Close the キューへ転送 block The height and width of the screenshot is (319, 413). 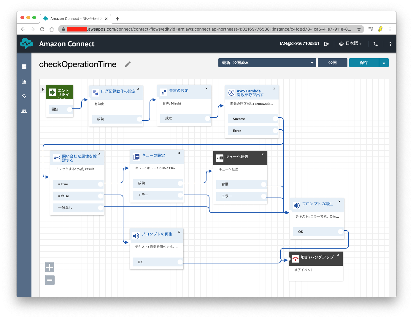point(263,154)
